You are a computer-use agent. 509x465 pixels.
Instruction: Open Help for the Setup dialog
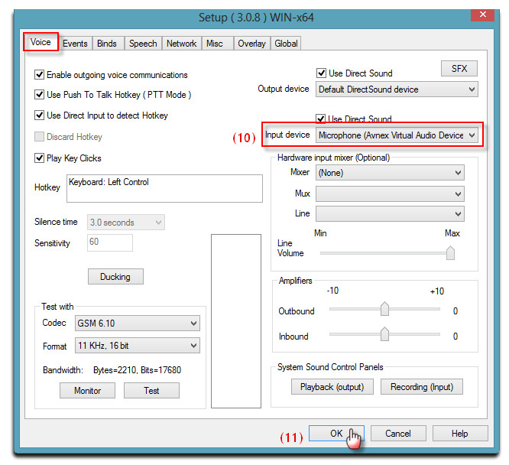(460, 433)
